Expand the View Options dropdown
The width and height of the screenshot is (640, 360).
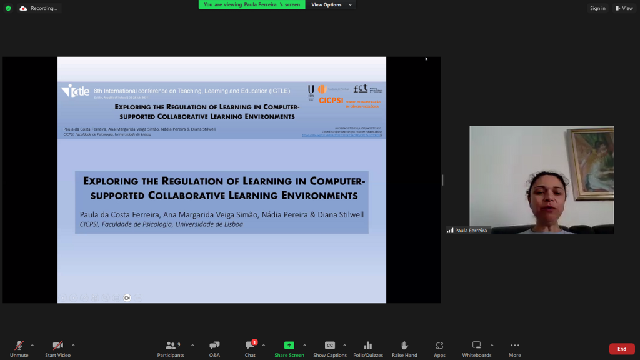331,5
